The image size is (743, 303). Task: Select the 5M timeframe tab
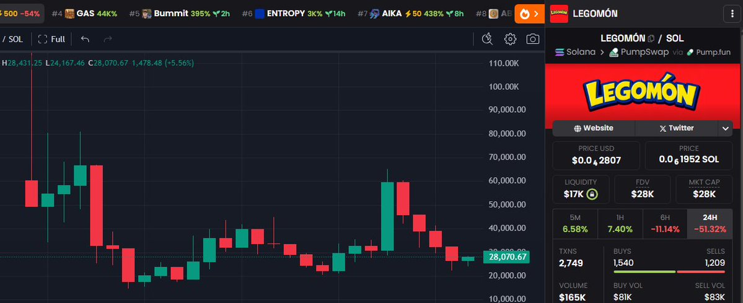[x=575, y=223]
